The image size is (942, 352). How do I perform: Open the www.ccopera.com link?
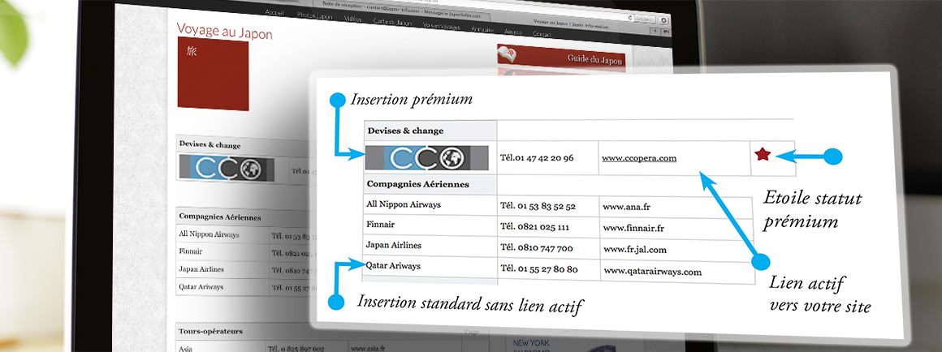[x=639, y=158]
